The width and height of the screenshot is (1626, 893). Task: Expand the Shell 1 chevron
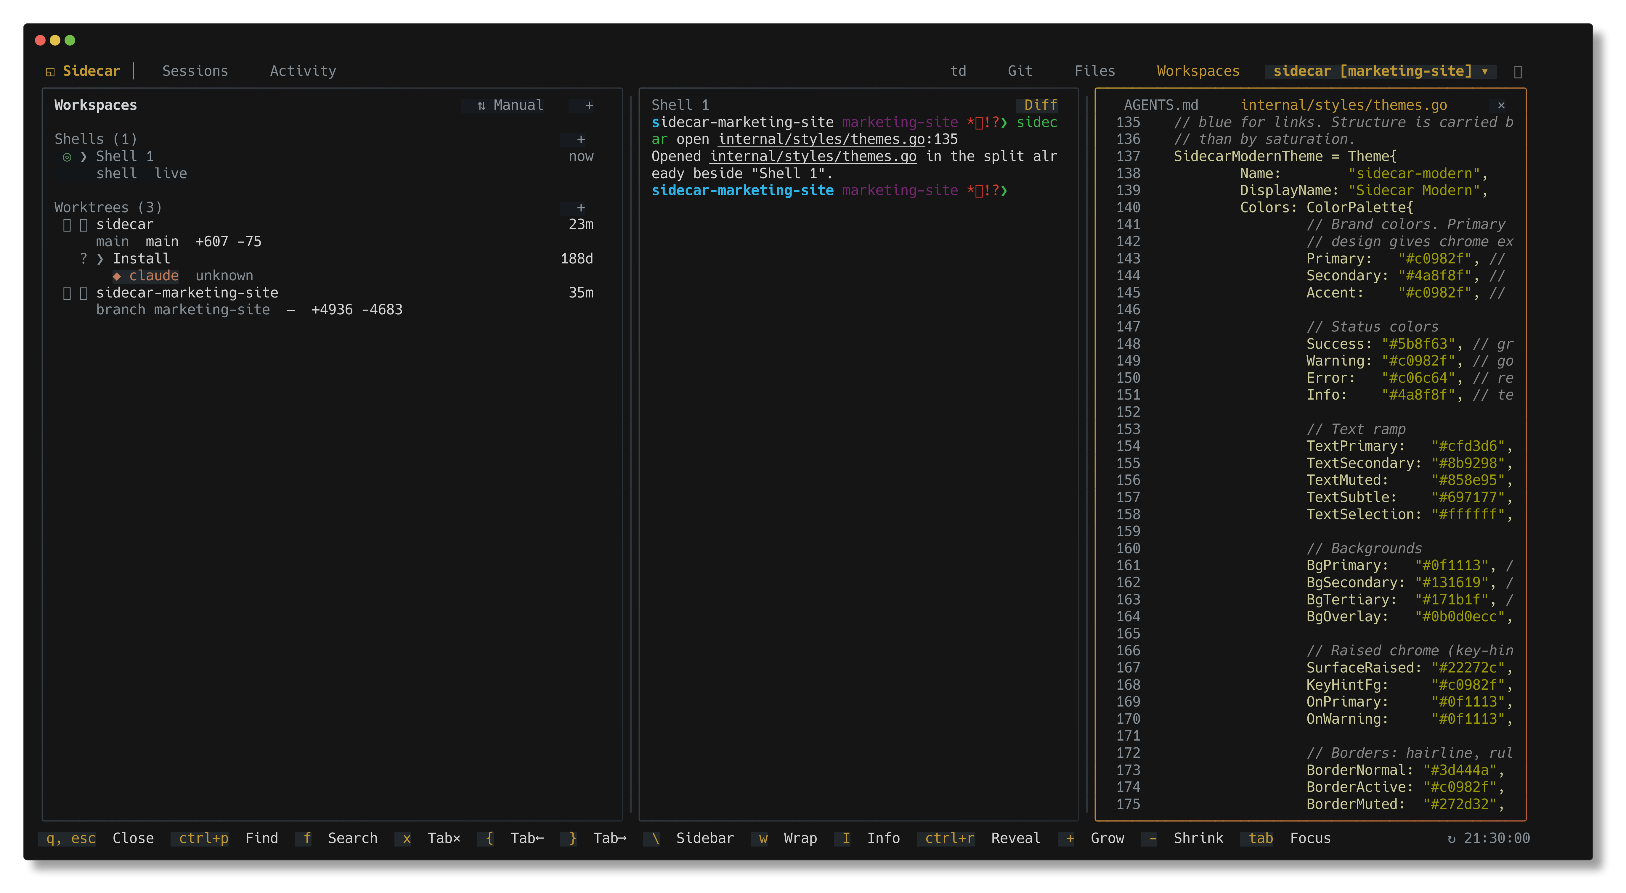click(83, 157)
